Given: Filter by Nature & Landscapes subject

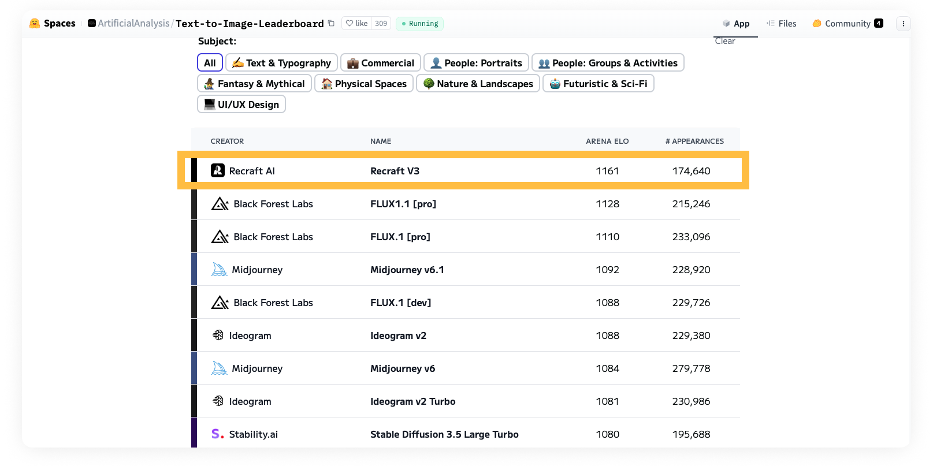Looking at the screenshot, I should coord(478,84).
